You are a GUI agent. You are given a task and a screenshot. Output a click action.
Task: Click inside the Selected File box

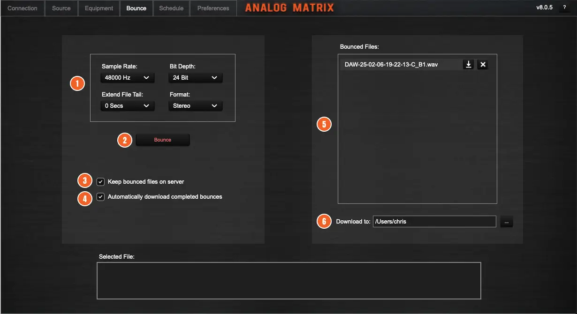[x=289, y=281]
